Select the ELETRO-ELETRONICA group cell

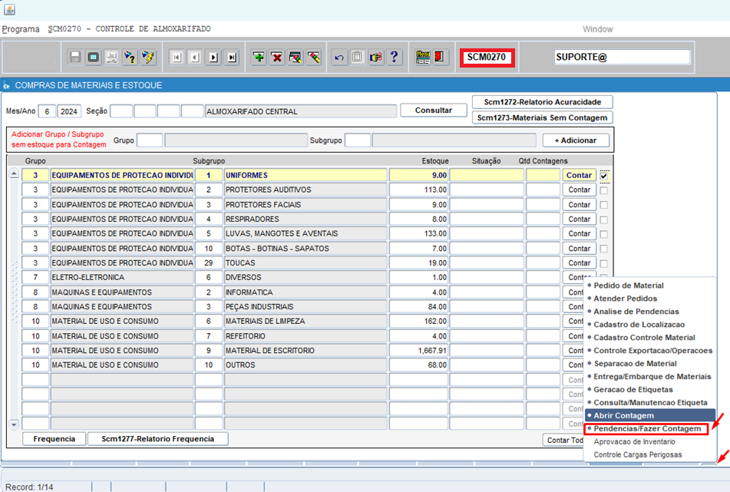[x=122, y=277]
